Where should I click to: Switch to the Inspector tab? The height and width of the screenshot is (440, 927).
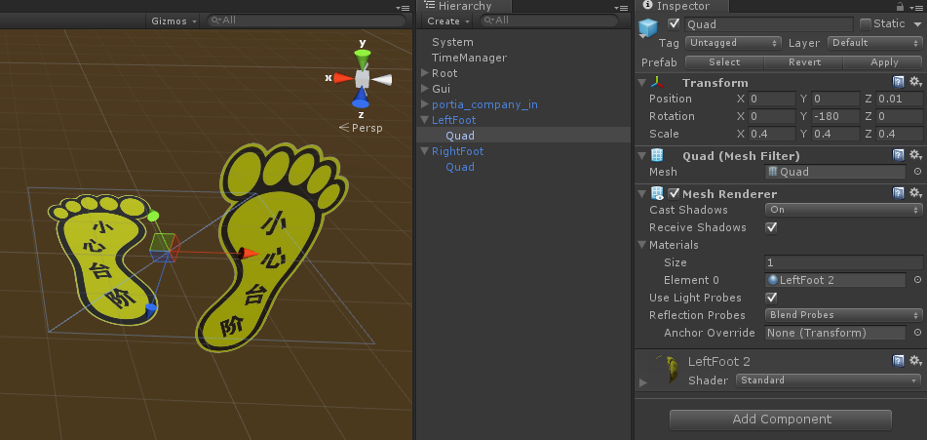[x=681, y=7]
